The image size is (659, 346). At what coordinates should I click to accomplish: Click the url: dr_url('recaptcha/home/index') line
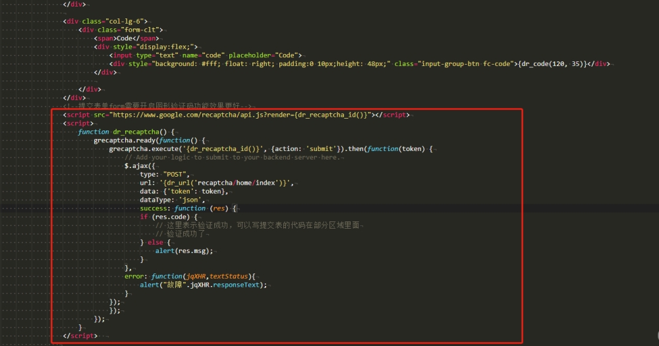216,183
